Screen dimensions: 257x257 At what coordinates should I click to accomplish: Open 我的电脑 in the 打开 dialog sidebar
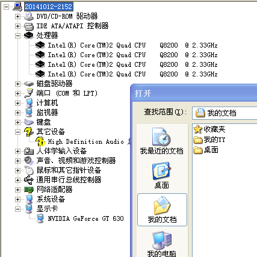162,244
